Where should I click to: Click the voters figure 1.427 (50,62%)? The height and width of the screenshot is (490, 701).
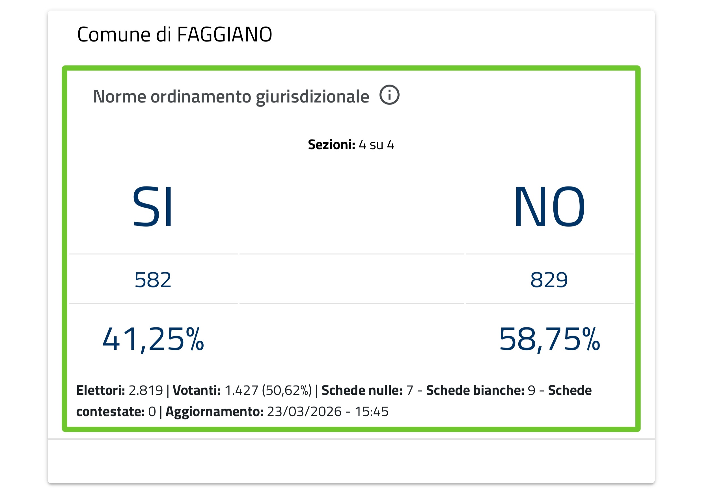pyautogui.click(x=268, y=390)
